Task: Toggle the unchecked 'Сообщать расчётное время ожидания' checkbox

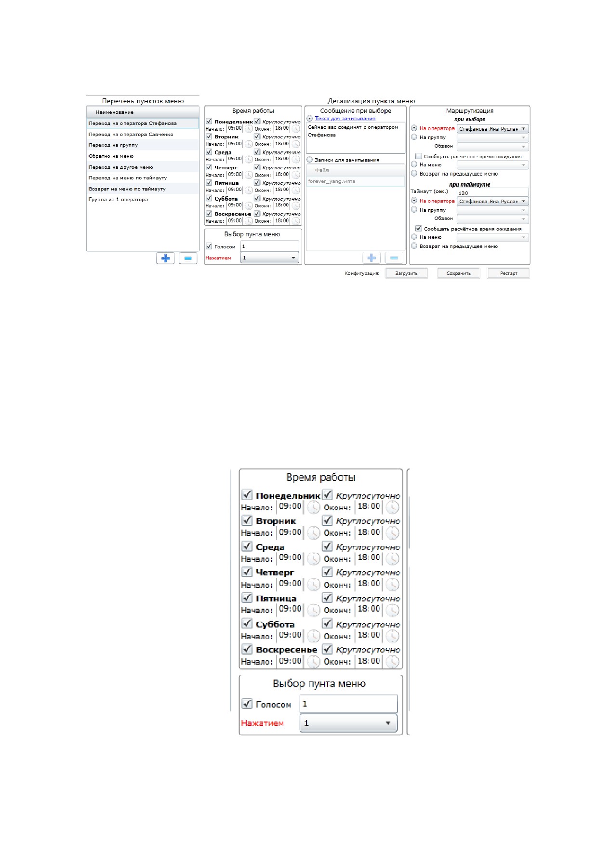Action: click(x=419, y=156)
